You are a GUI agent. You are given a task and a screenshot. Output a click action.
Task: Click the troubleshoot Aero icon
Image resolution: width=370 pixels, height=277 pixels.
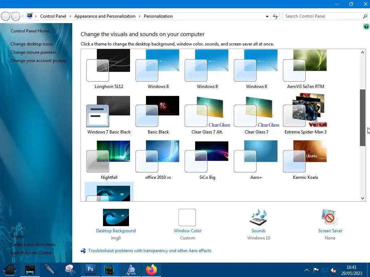click(83, 251)
